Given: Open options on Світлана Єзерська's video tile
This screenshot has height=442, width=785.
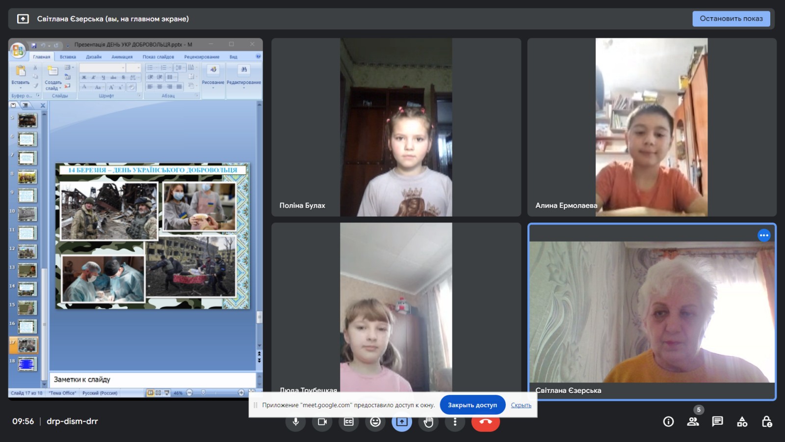Looking at the screenshot, I should coord(764,235).
